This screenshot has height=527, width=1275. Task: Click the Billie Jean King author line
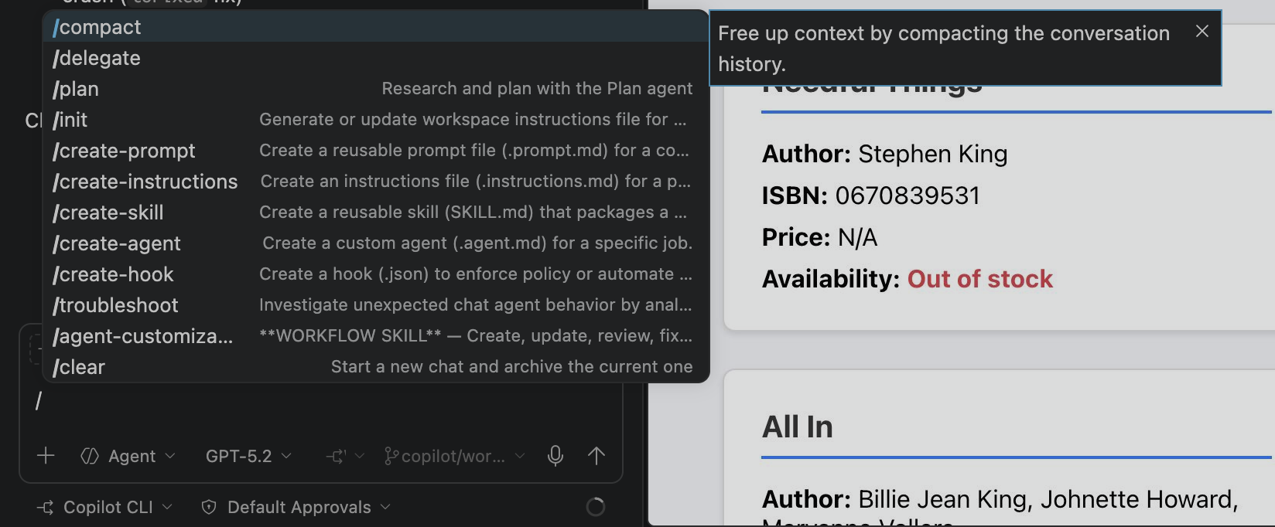point(1000,499)
